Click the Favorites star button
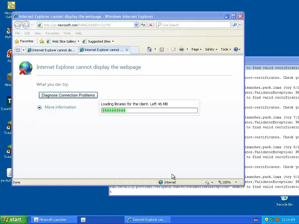Viewport: 299px width, 224px height. coord(24,41)
